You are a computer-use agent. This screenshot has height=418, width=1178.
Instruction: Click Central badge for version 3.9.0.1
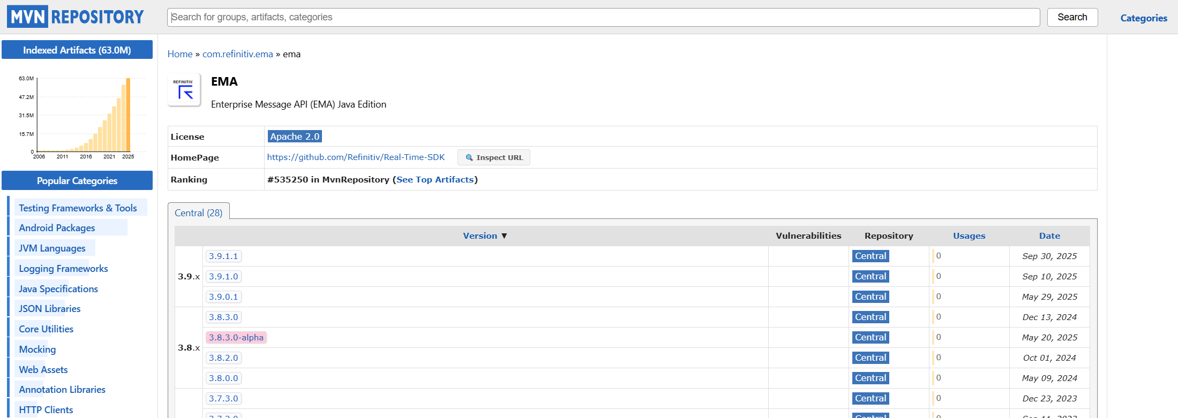pos(871,297)
